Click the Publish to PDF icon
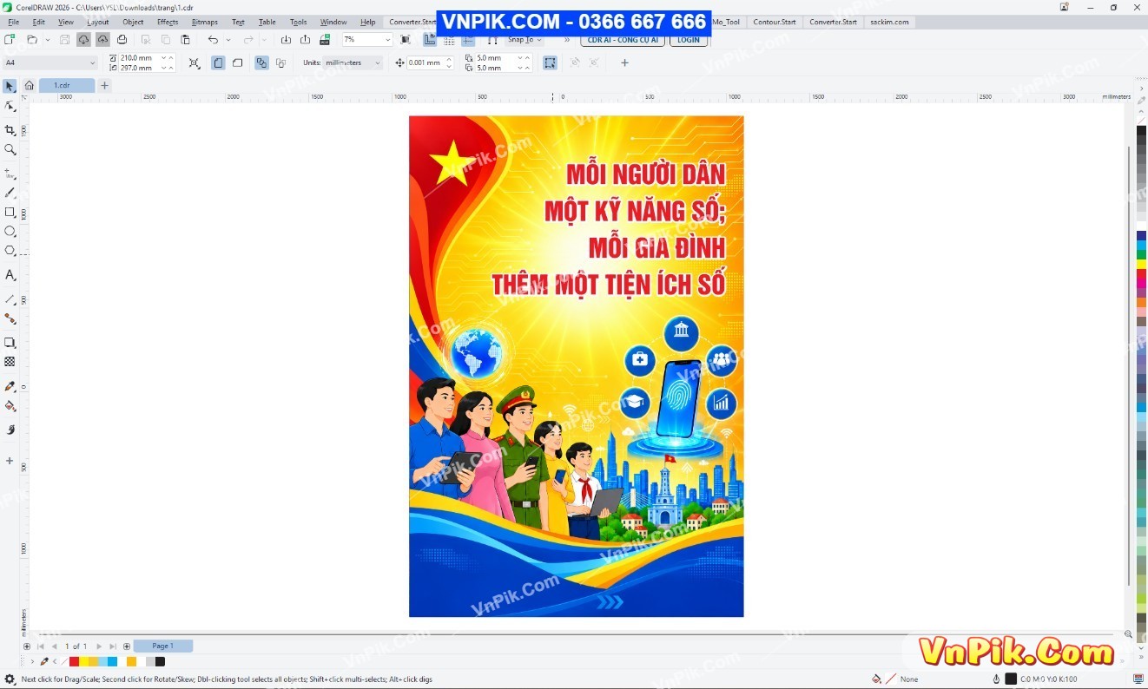 (x=325, y=40)
